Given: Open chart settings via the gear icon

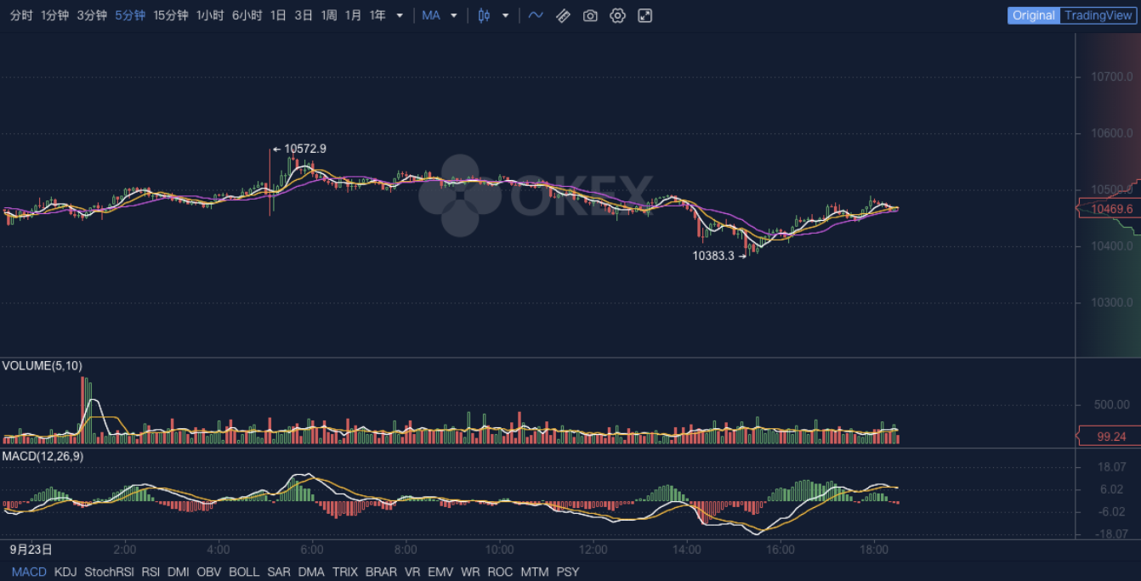Looking at the screenshot, I should [x=617, y=15].
